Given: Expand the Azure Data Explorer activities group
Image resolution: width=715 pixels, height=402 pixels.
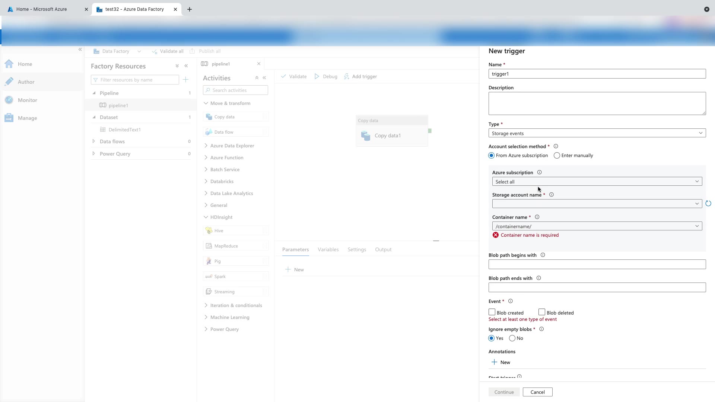Looking at the screenshot, I should (232, 146).
